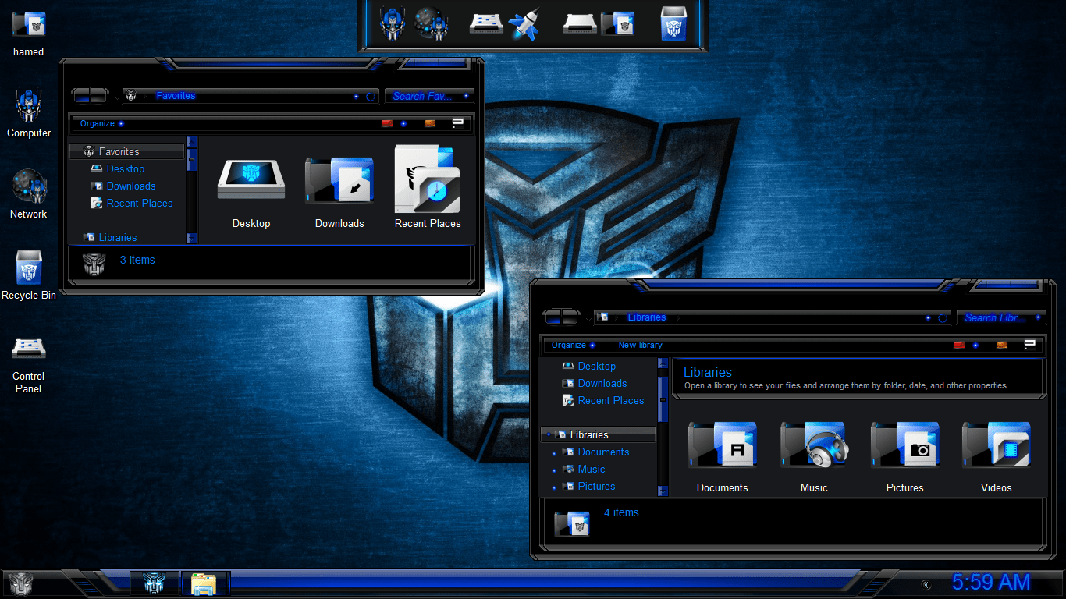Open the blue trash bin in the top dock

pos(673,23)
